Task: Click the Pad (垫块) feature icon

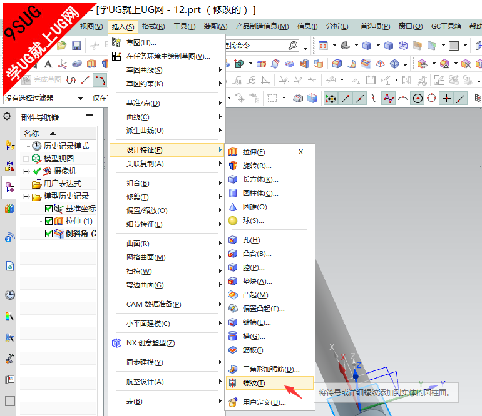Action: pyautogui.click(x=233, y=281)
